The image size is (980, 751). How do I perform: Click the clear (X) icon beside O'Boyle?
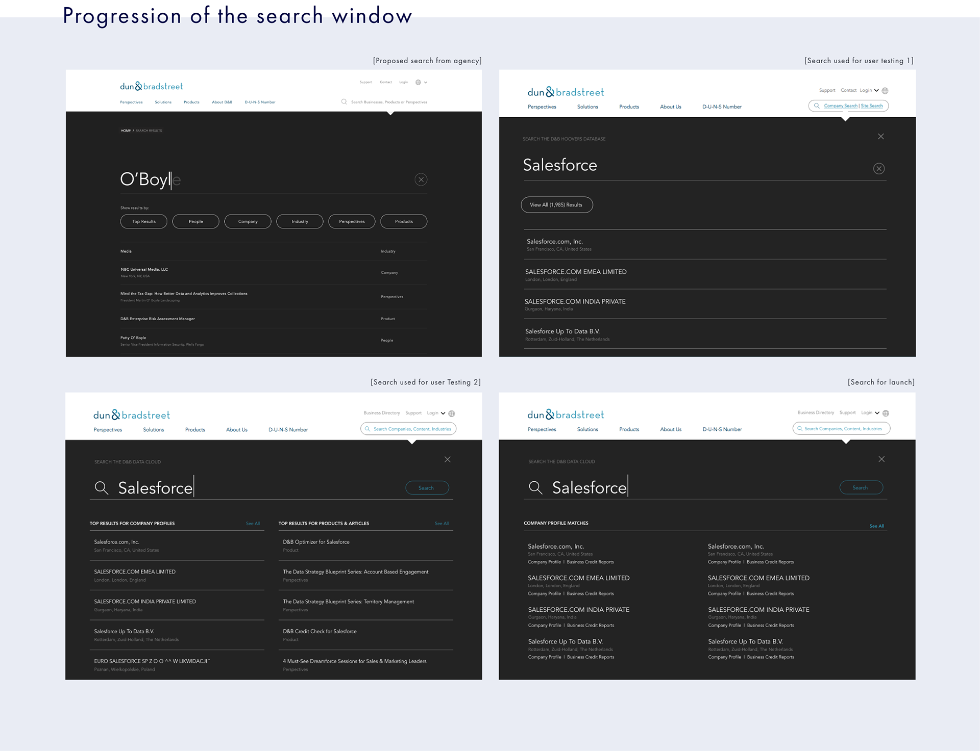[x=421, y=179]
